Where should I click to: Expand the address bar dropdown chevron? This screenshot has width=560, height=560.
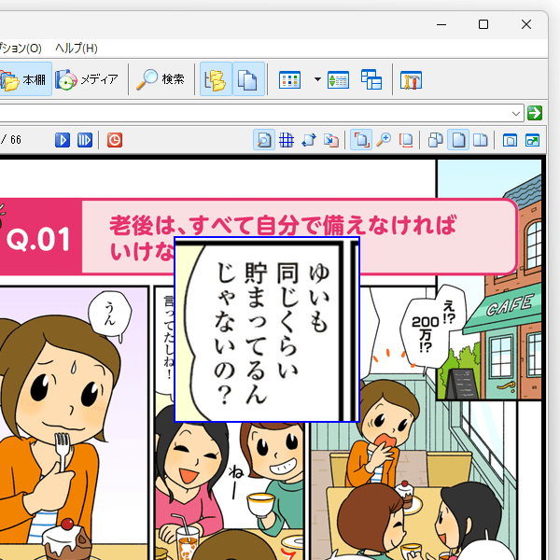coord(516,114)
